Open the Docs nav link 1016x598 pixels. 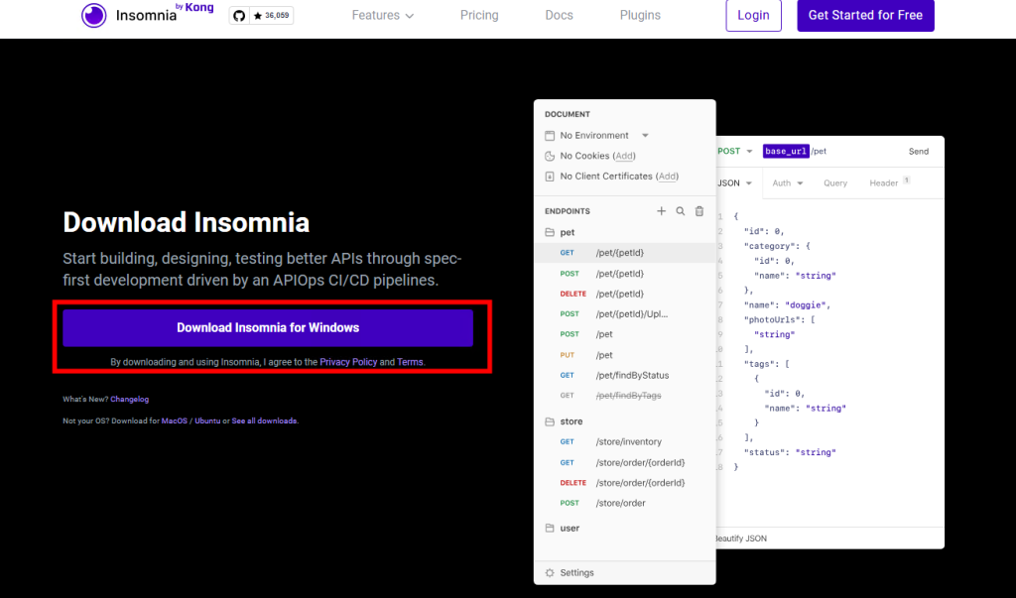point(560,15)
